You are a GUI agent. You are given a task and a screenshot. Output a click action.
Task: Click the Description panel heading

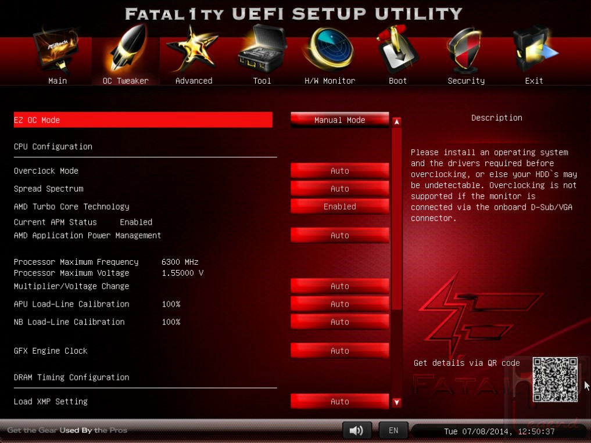pyautogui.click(x=497, y=118)
